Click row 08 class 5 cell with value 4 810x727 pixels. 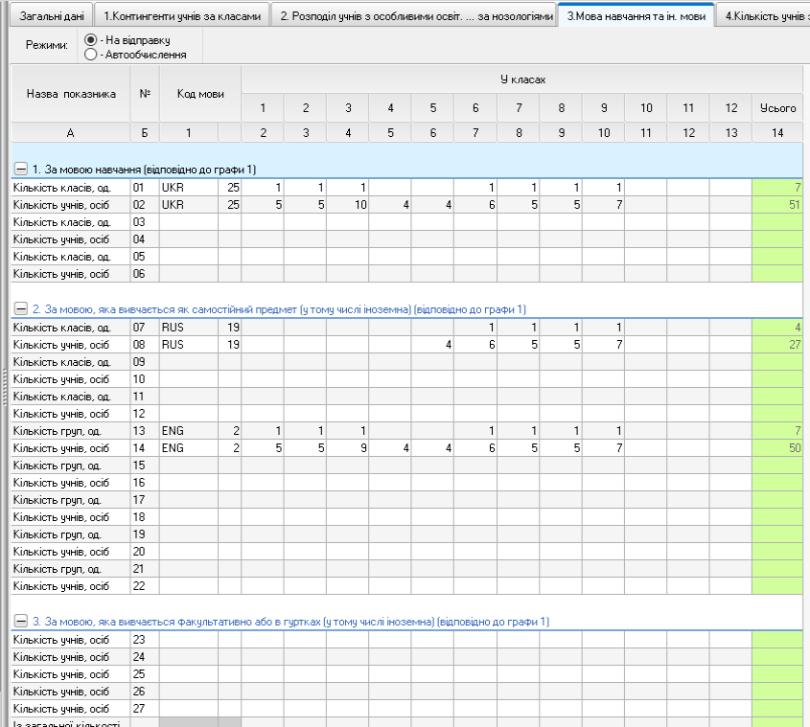(432, 344)
